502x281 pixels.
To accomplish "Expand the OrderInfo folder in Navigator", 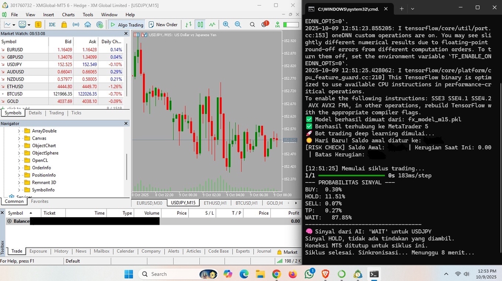I will (x=20, y=168).
